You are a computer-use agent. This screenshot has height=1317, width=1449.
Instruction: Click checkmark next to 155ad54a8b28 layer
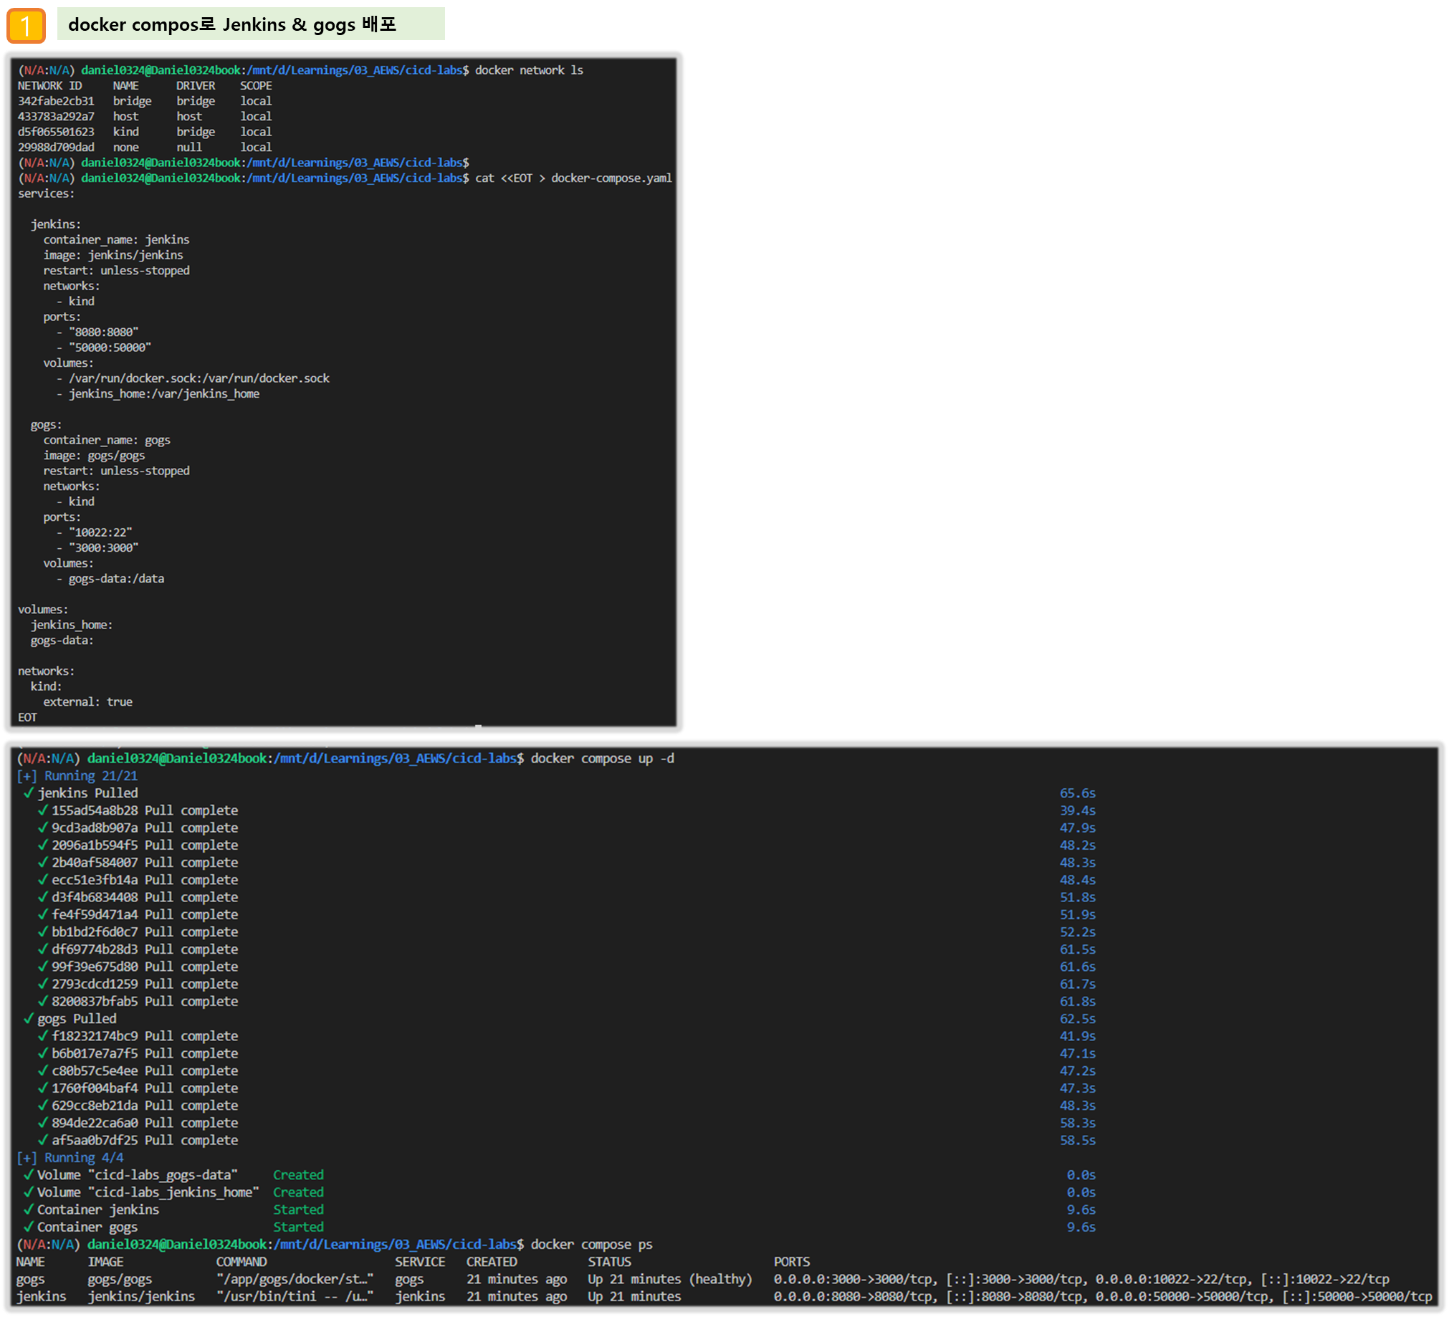[x=43, y=810]
